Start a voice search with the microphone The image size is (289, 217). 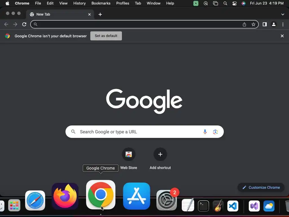pos(205,132)
